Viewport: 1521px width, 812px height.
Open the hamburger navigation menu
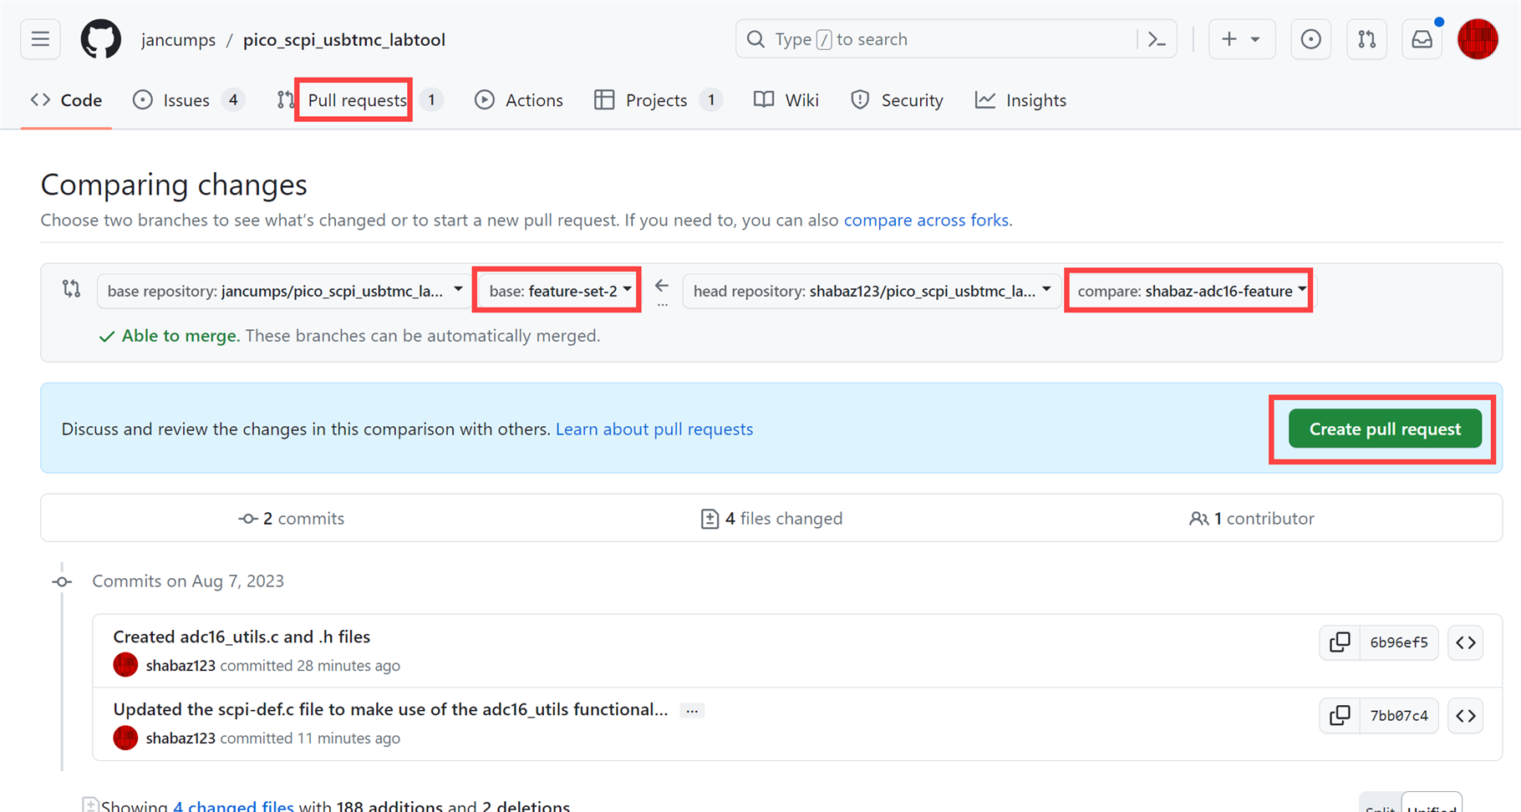40,39
